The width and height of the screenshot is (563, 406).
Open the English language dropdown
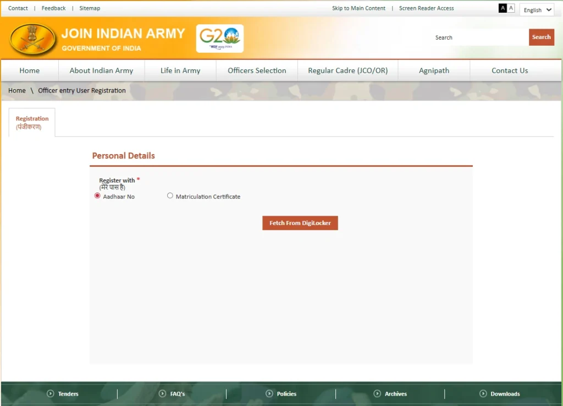tap(537, 9)
